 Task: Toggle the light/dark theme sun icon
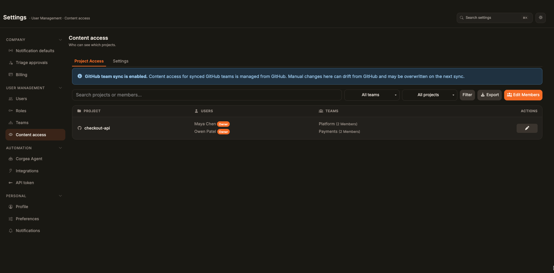(541, 18)
